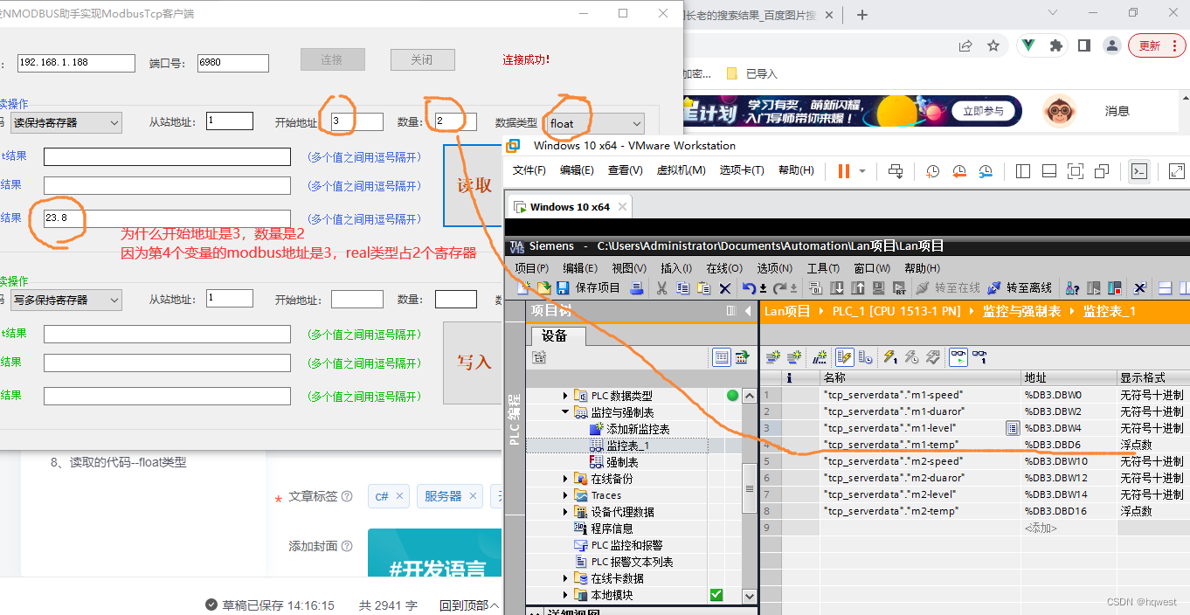Screen dimensions: 1190x615
Task: Open 工具(T) menu in TIA Portal
Action: point(824,268)
